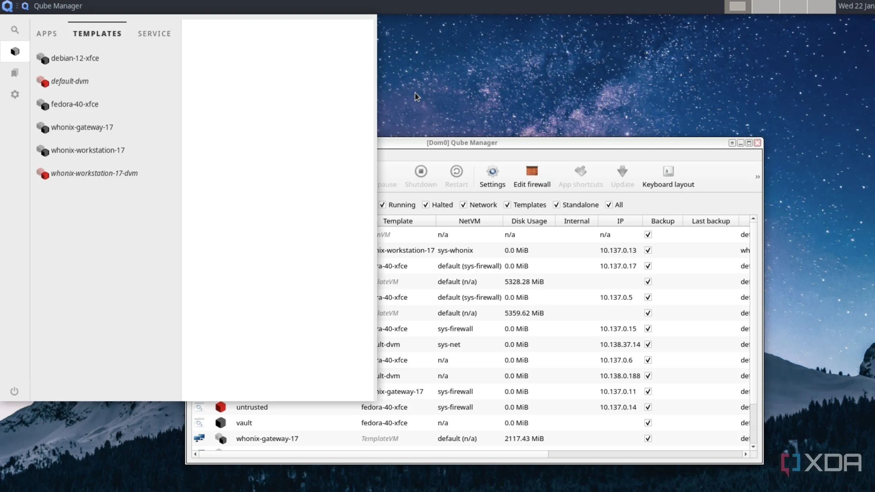875x492 pixels.
Task: Open the Edit firewall tool
Action: click(x=532, y=176)
